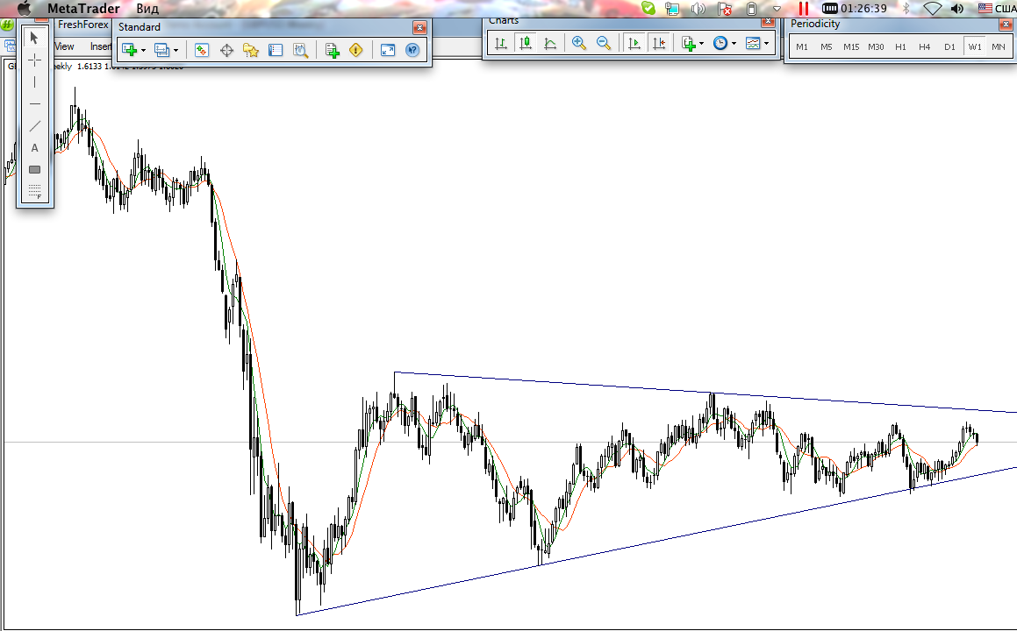This screenshot has height=631, width=1017.
Task: Click the red pause menu bar icon
Action: (x=803, y=9)
